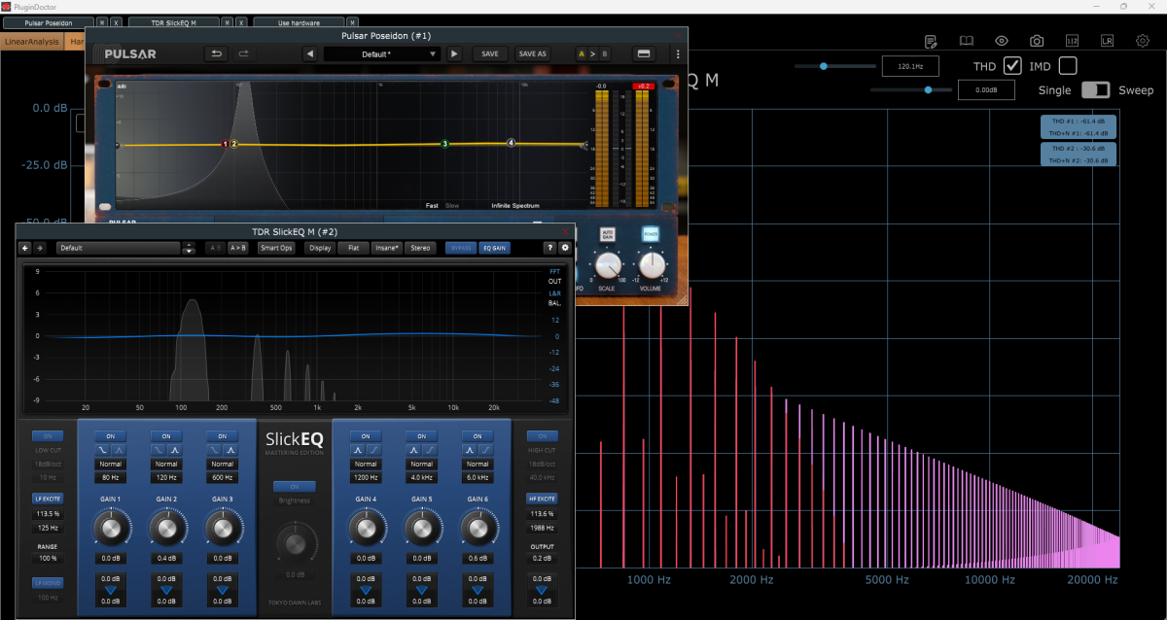Toggle High Cut ON button

[x=542, y=436]
